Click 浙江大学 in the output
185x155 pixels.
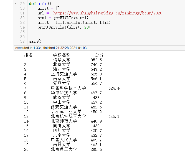click(x=62, y=69)
